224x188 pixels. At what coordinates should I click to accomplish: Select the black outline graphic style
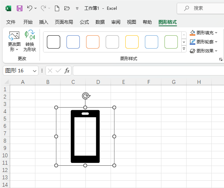pyautogui.click(x=54, y=42)
